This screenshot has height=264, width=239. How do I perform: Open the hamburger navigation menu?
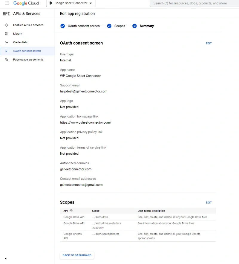pyautogui.click(x=7, y=3)
